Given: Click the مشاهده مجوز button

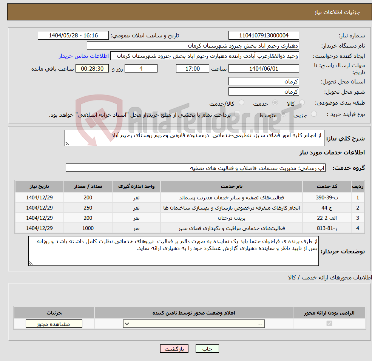Looking at the screenshot, I should tap(54, 324).
